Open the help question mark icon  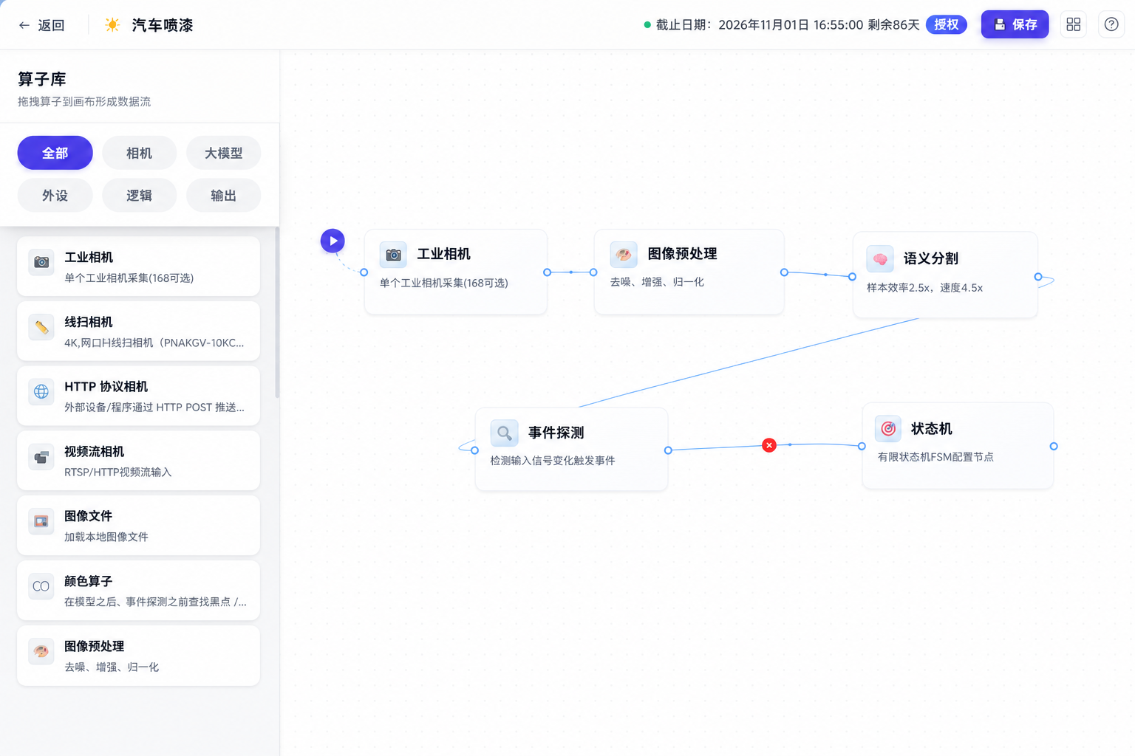[1111, 24]
